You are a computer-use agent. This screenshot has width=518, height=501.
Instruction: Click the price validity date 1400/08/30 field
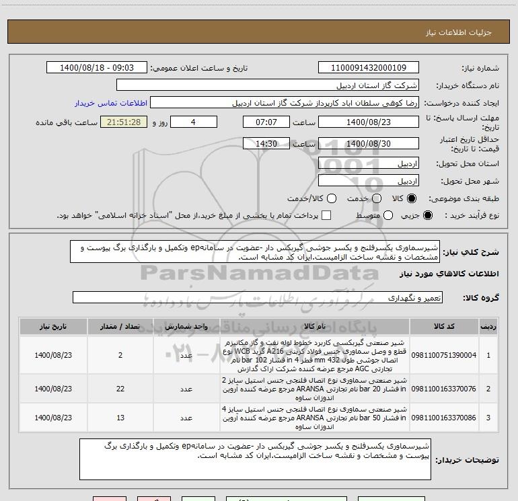point(369,143)
